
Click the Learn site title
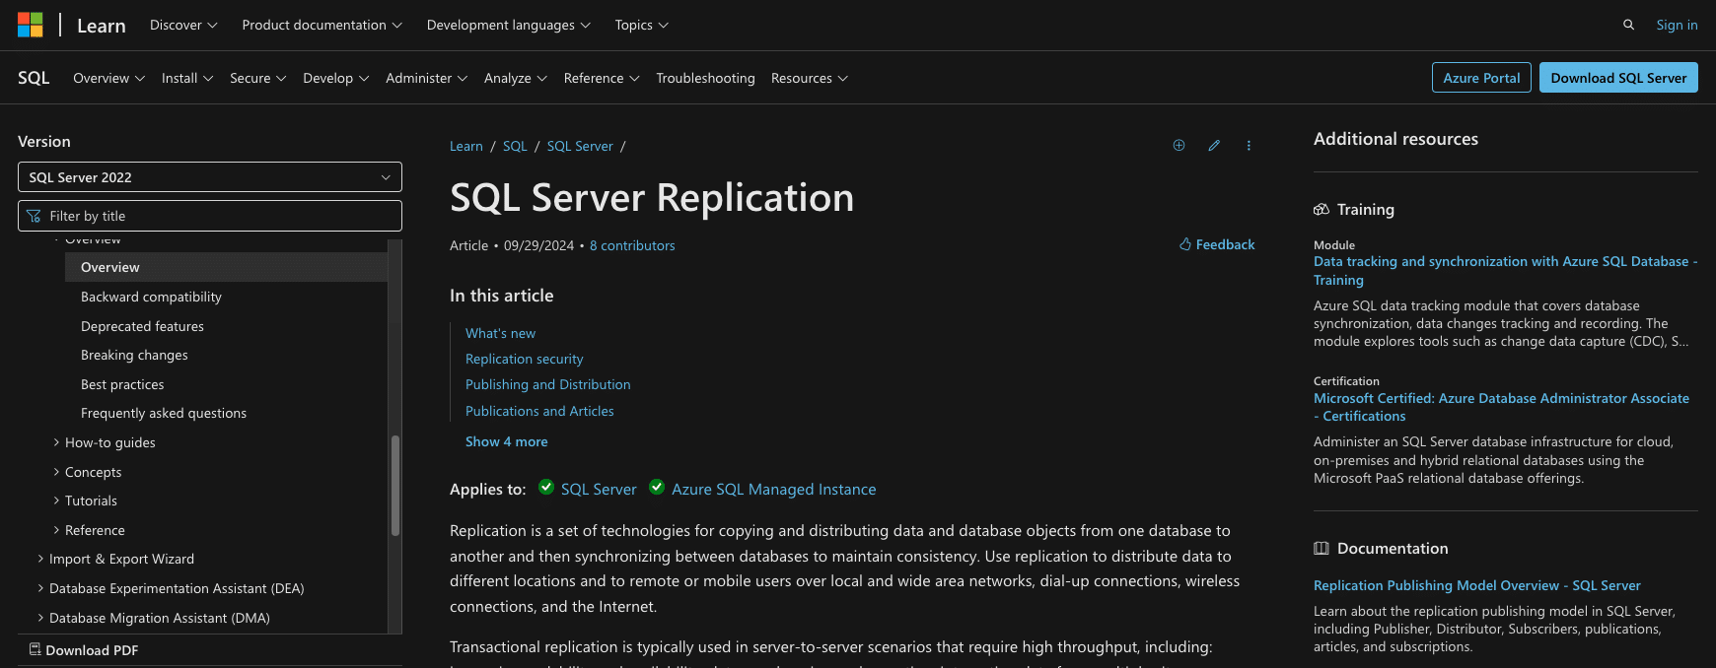102,26
